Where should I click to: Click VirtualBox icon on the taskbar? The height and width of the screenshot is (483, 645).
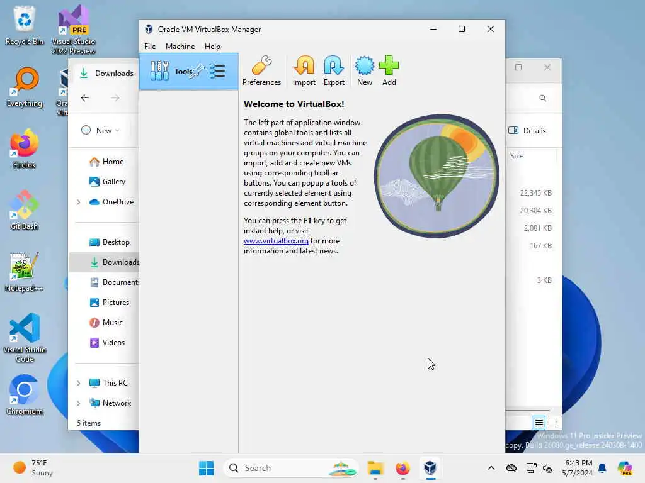tap(430, 468)
